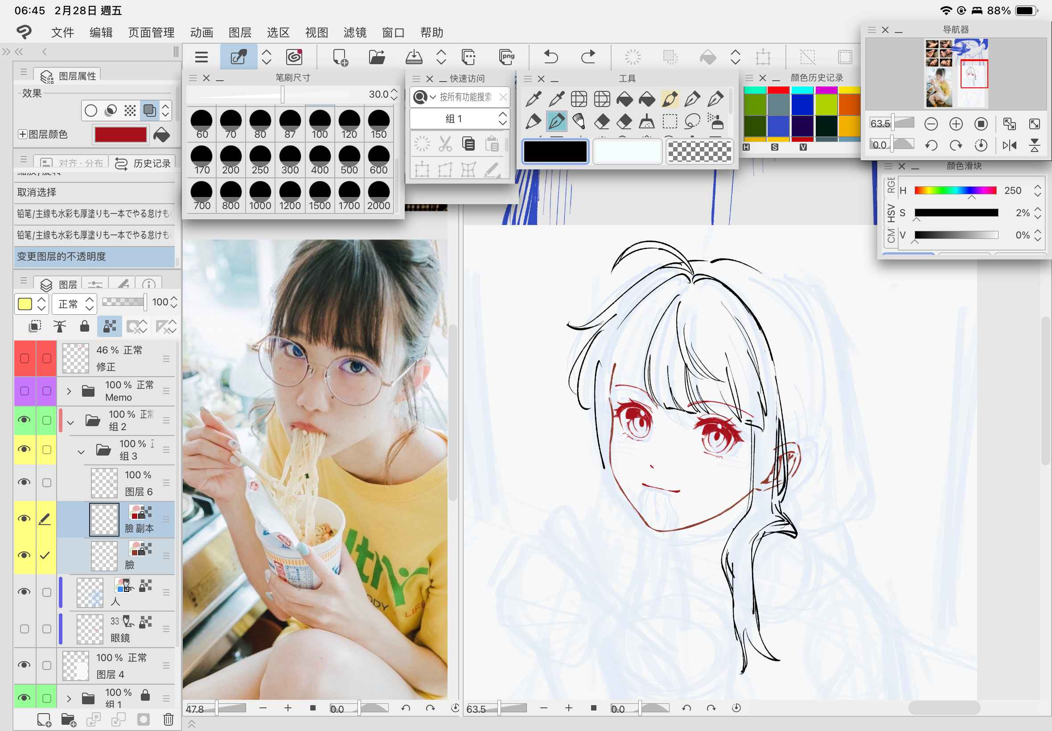This screenshot has width=1052, height=731.
Task: Click the quick access search field
Action: [465, 97]
